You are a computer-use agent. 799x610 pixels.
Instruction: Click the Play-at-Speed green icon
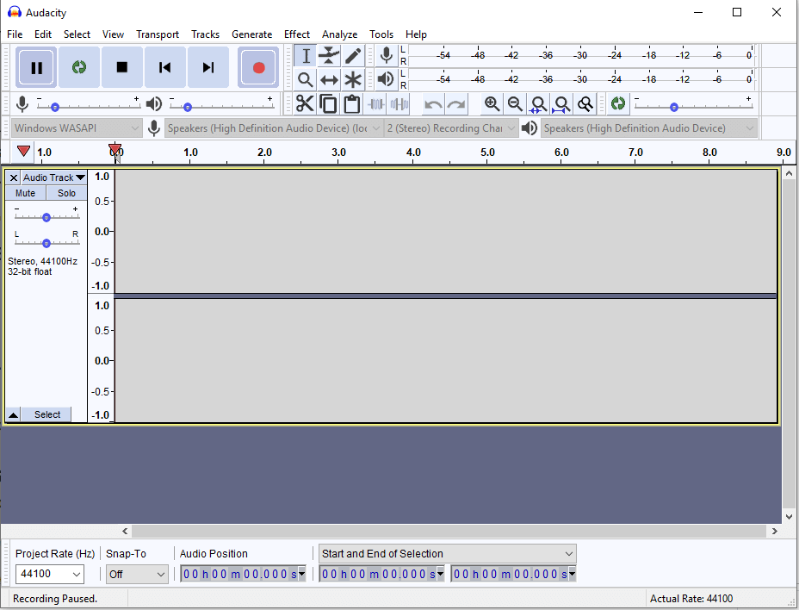(x=618, y=104)
